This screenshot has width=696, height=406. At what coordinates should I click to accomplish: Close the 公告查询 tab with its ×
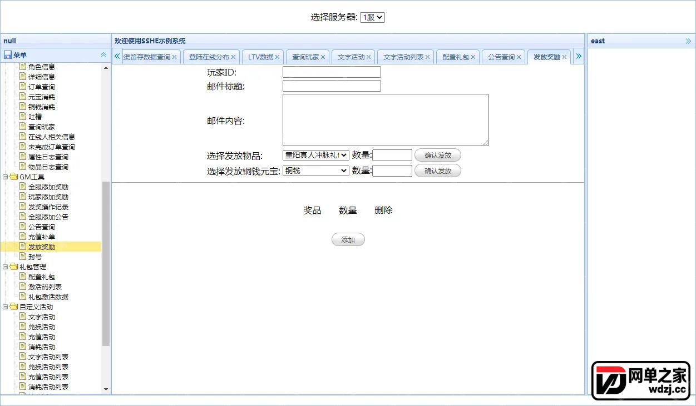(519, 57)
